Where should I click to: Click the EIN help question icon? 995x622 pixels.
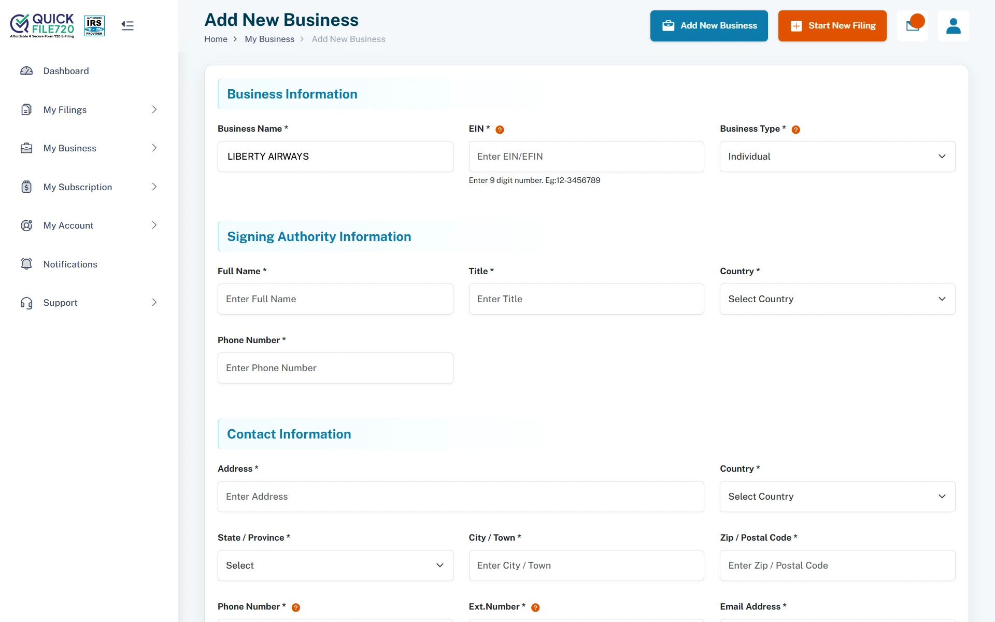(500, 130)
